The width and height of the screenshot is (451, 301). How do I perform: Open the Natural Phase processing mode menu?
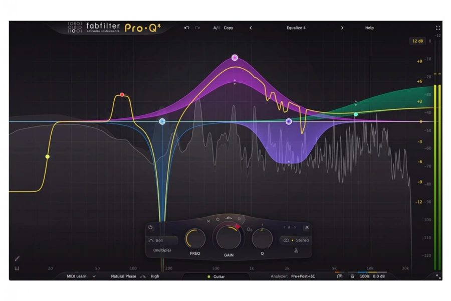coord(123,276)
